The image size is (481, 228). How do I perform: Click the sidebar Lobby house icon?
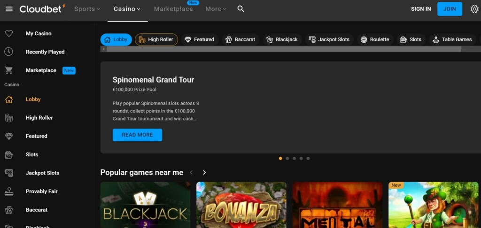click(9, 99)
